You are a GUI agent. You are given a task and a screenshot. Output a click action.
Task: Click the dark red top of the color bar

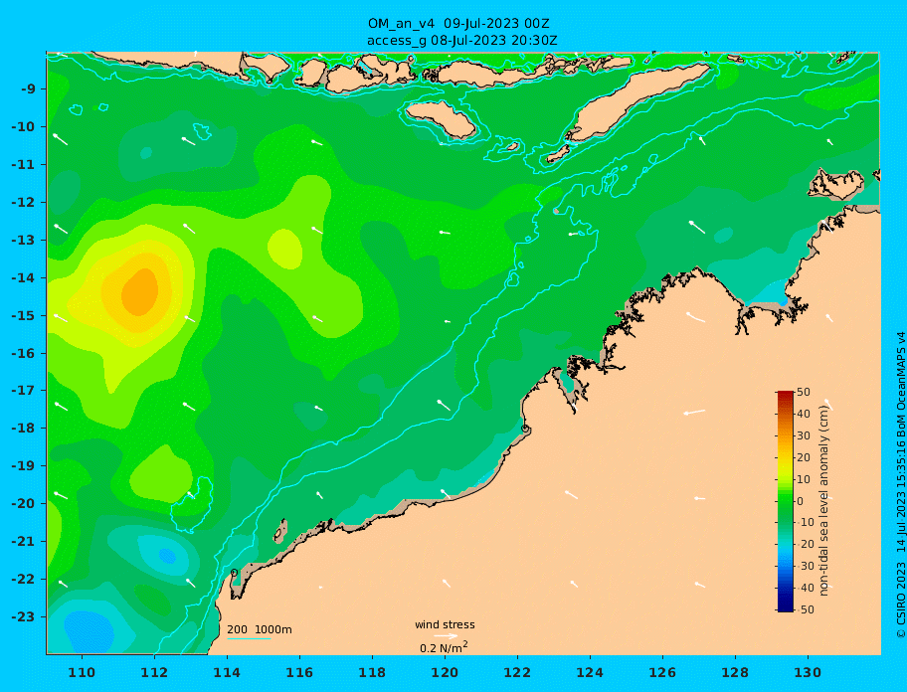click(785, 395)
